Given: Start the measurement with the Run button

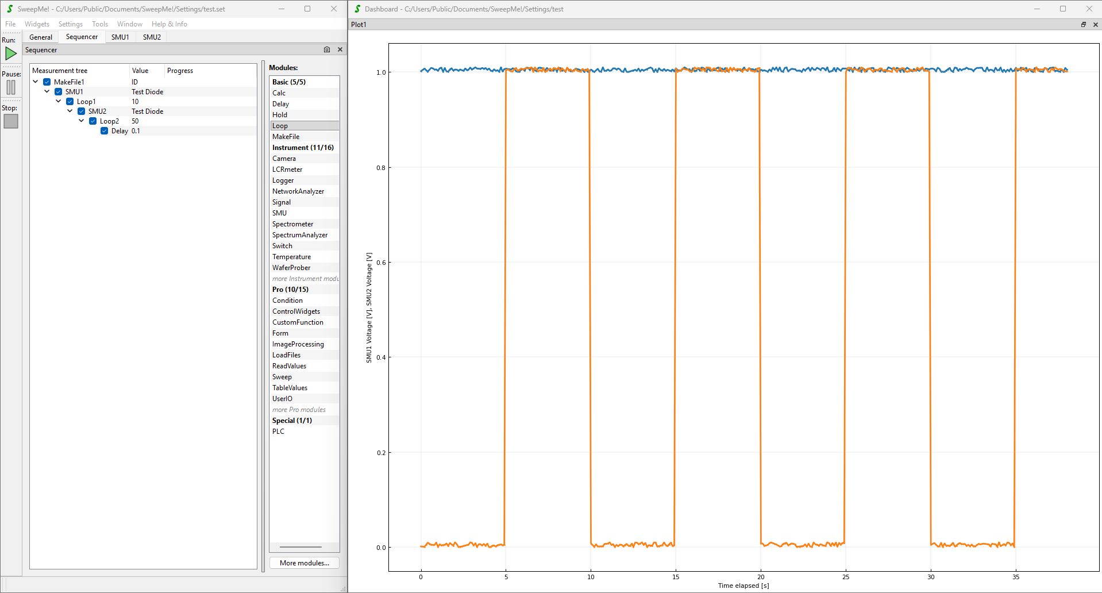Looking at the screenshot, I should click(x=11, y=53).
